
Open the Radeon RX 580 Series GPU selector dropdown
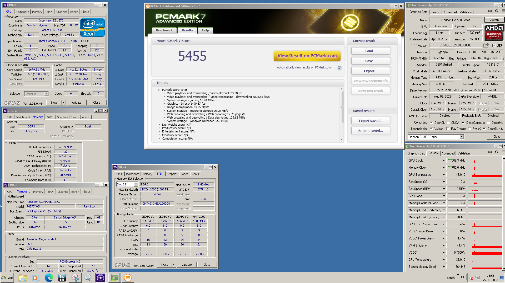[x=462, y=137]
